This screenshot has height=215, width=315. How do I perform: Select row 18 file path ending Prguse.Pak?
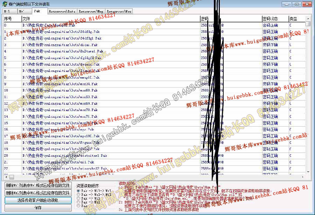click(61, 142)
